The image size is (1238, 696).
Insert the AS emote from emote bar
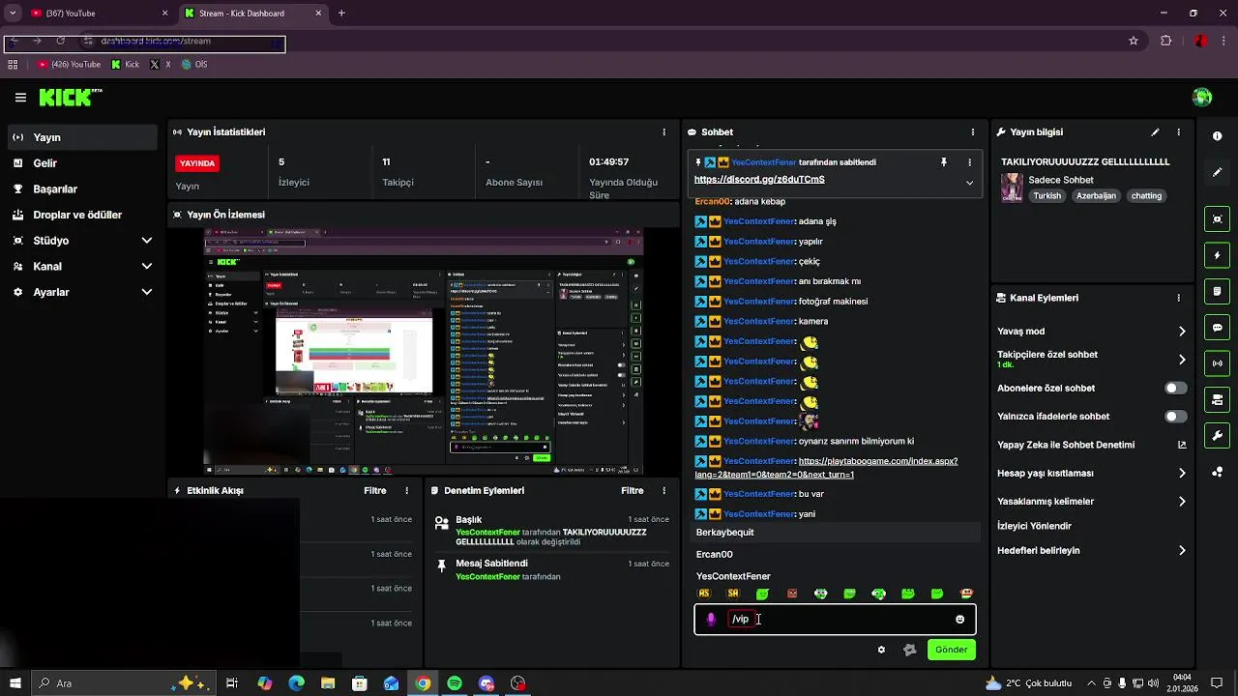704,594
